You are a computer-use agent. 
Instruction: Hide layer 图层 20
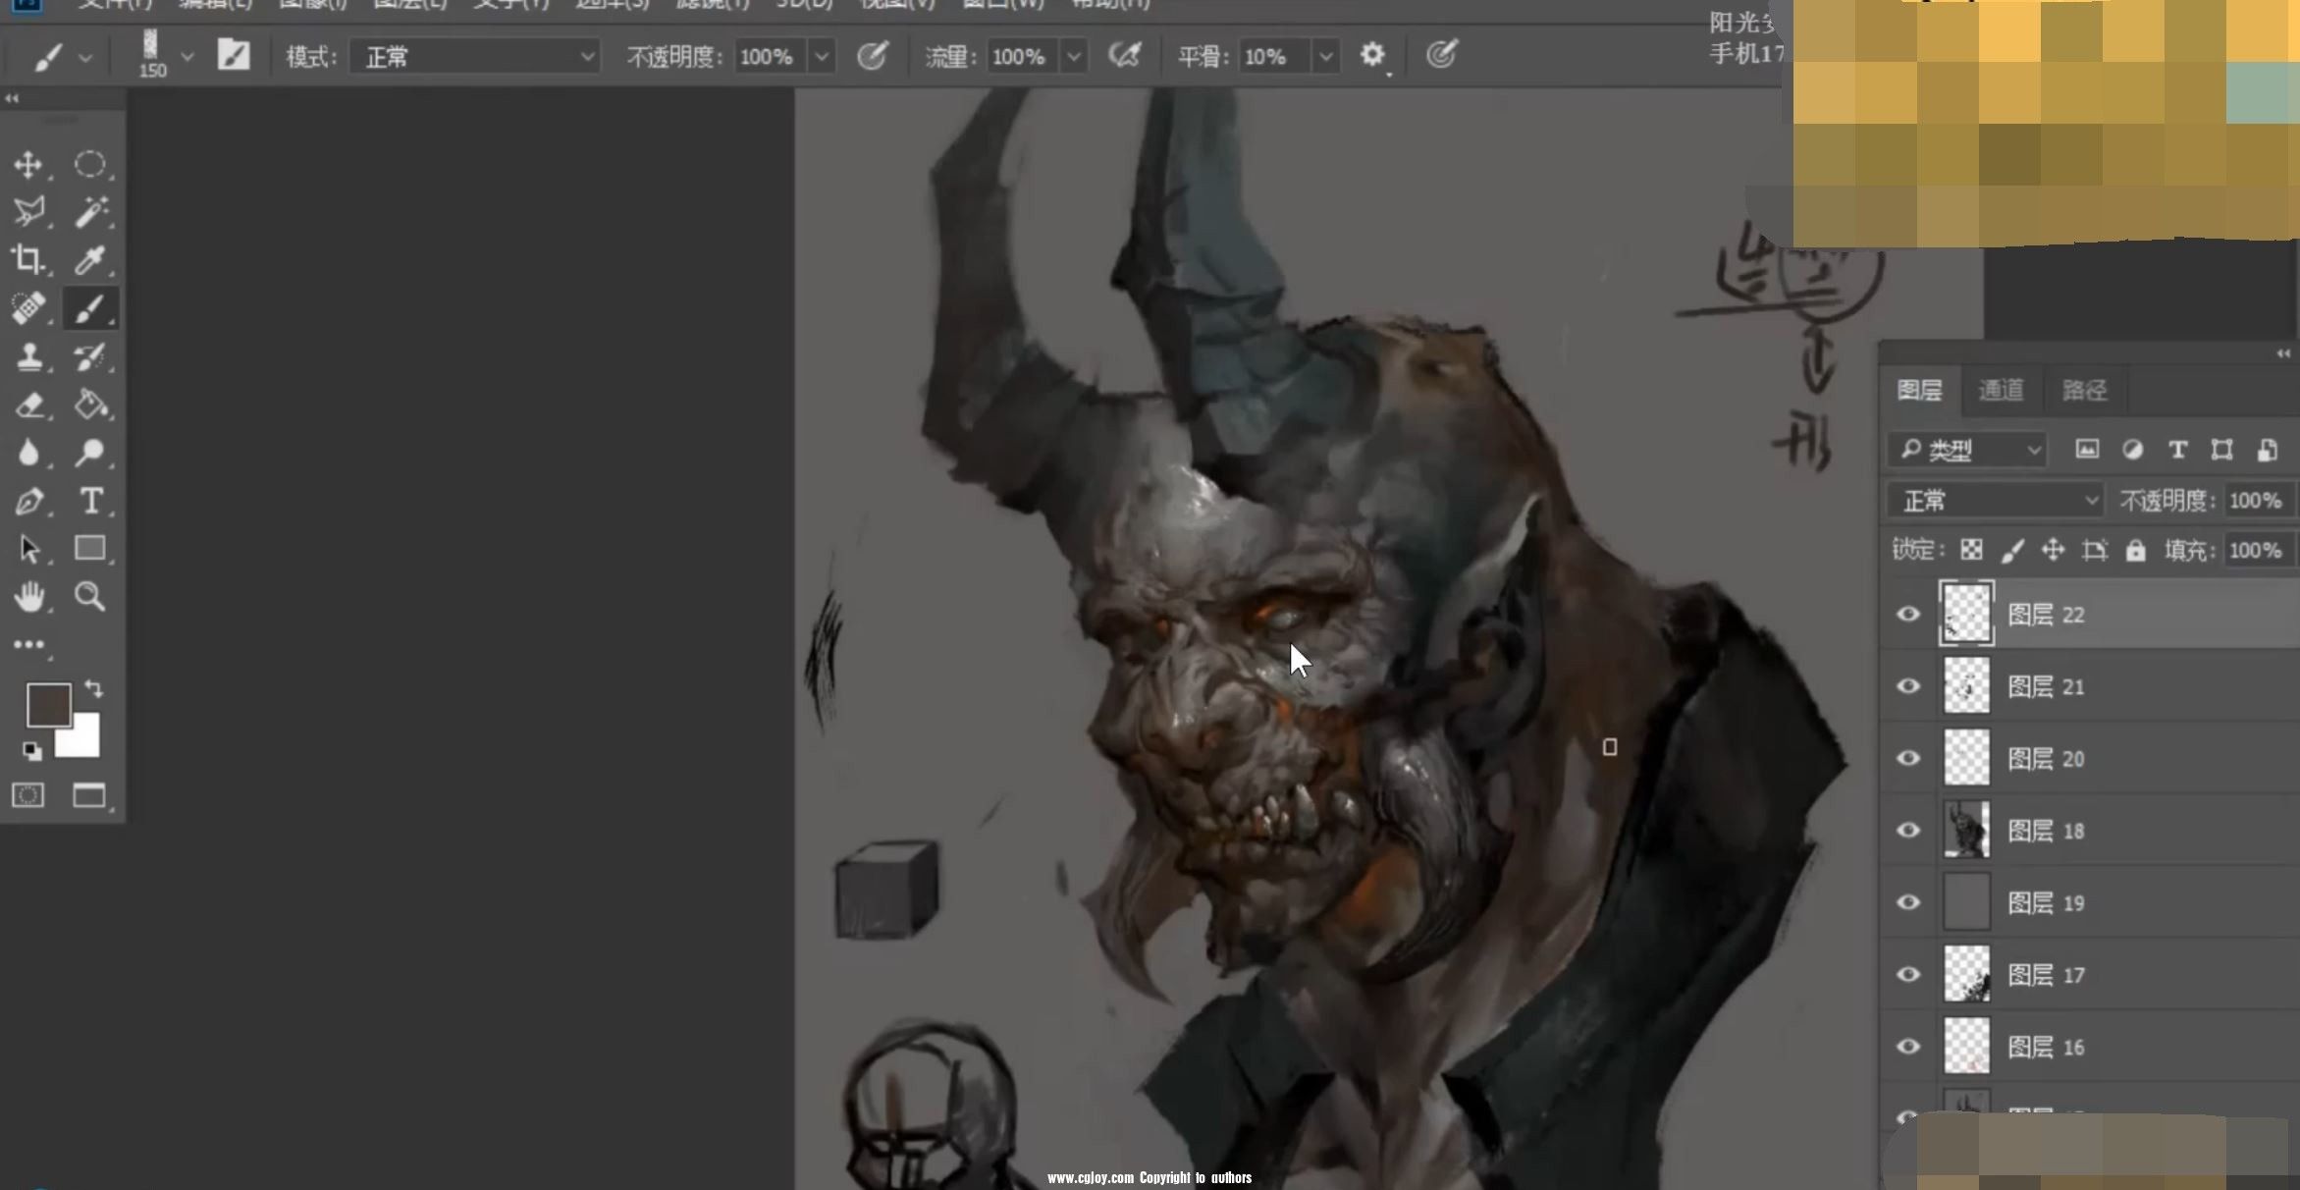(x=1907, y=758)
